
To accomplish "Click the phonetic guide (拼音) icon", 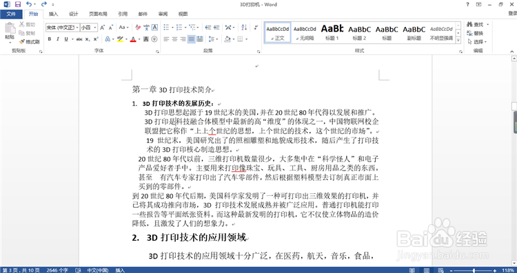I will 146,28.
